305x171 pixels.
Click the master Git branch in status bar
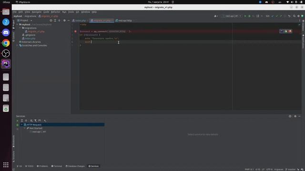click(290, 169)
